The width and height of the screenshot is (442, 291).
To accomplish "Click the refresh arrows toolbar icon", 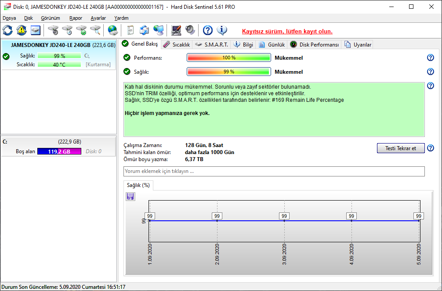I will pos(8,30).
